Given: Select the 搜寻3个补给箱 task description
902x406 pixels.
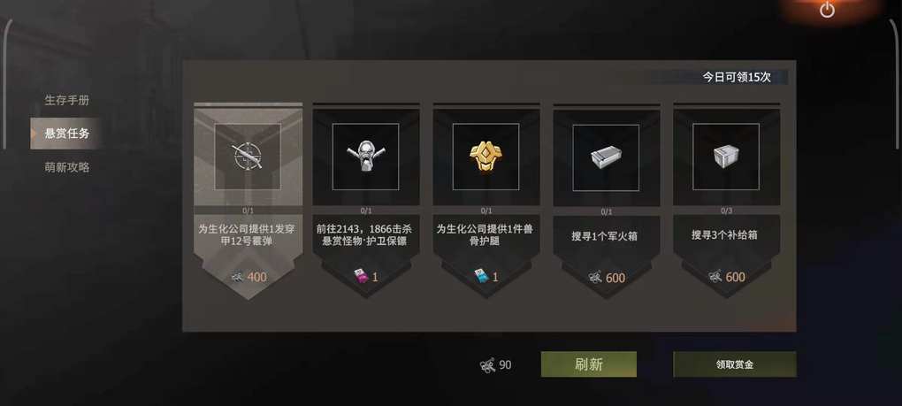Looking at the screenshot, I should (725, 235).
